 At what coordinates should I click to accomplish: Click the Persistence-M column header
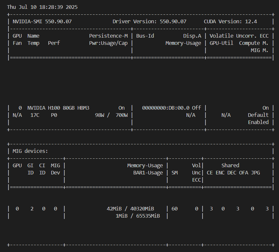click(x=108, y=36)
